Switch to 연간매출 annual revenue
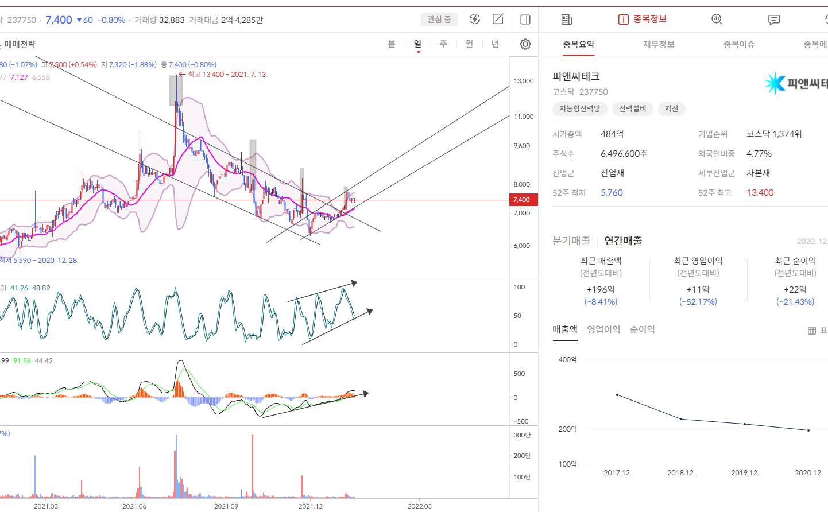828x512 pixels. [x=623, y=241]
